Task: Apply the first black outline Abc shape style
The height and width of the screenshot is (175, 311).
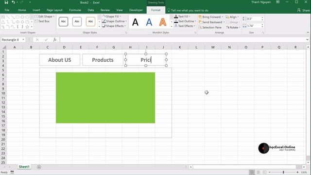Action: click(x=63, y=21)
